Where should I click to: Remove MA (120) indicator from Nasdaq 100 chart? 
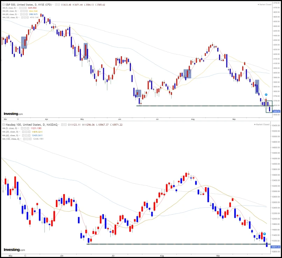tap(30, 139)
